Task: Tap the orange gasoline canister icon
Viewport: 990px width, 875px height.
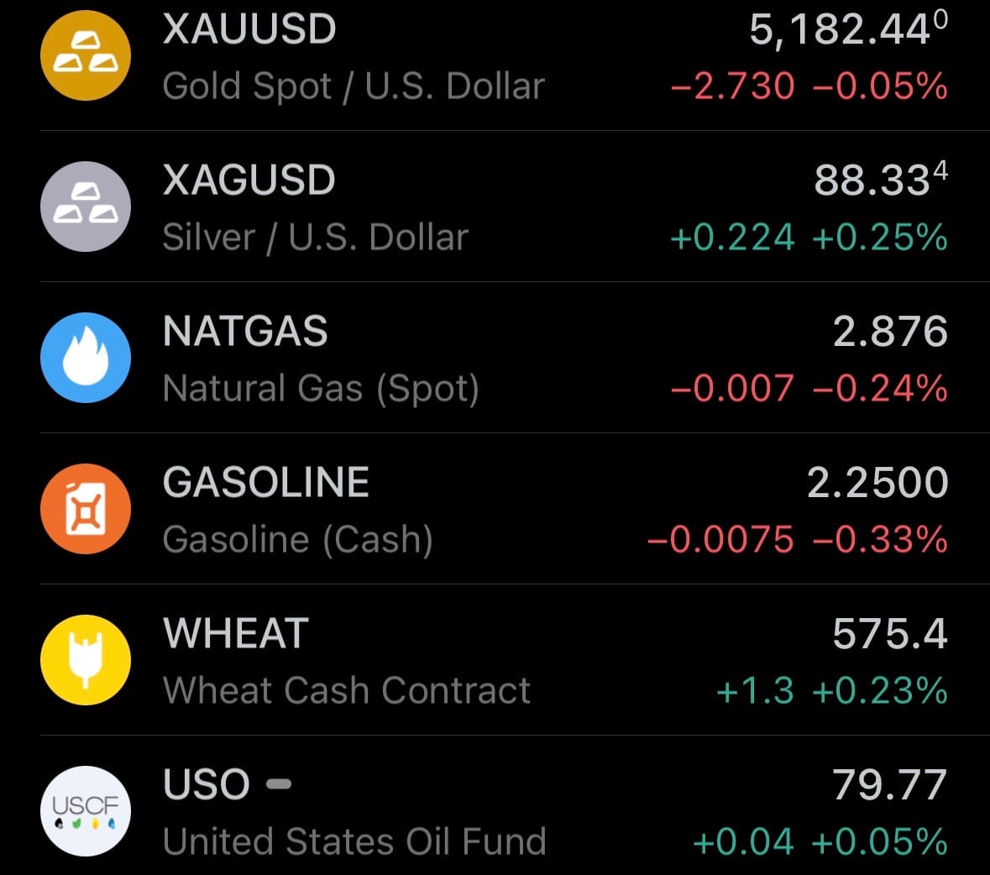Action: 86,509
